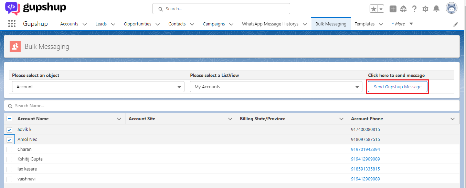This screenshot has height=188, width=466.
Task: Open the Accounts tab
Action: (69, 24)
